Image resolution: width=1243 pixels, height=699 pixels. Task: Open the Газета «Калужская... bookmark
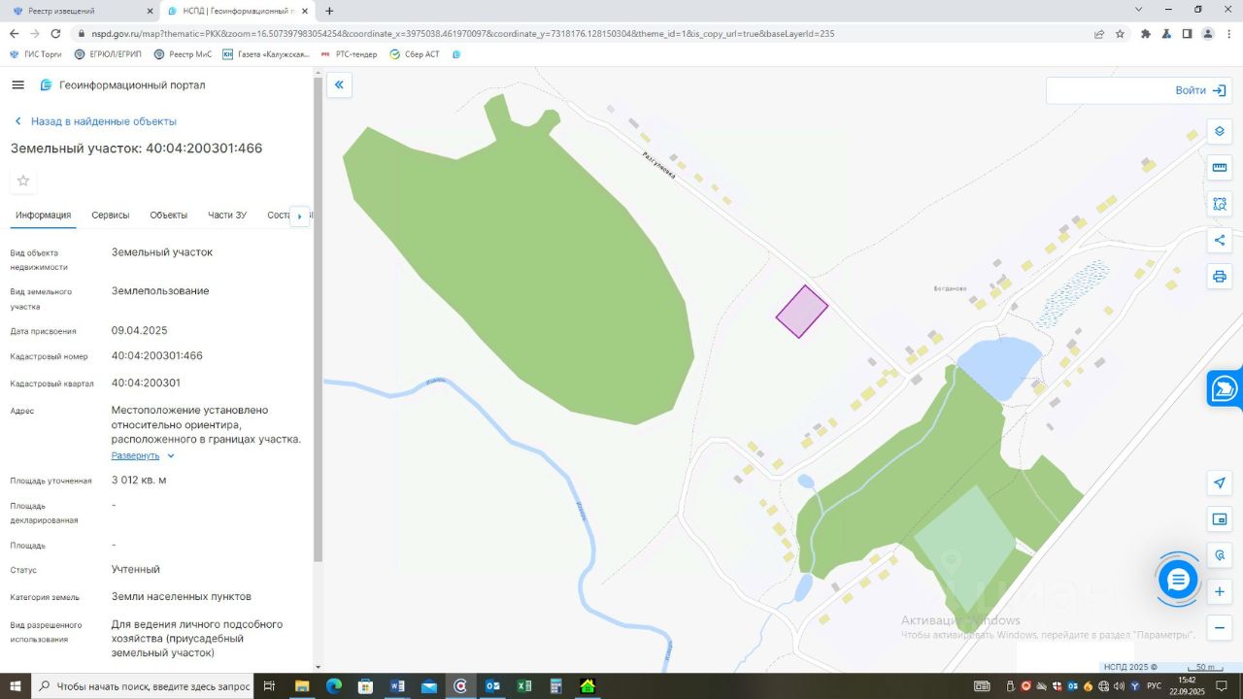tap(265, 54)
